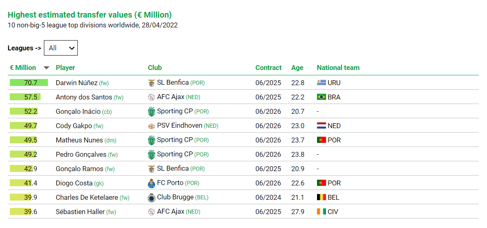Toggle the € Million sort arrow

46,68
